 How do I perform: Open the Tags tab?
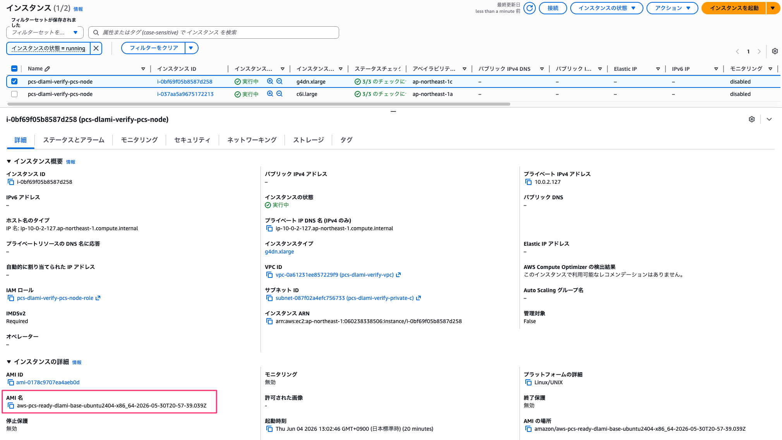[x=346, y=140]
